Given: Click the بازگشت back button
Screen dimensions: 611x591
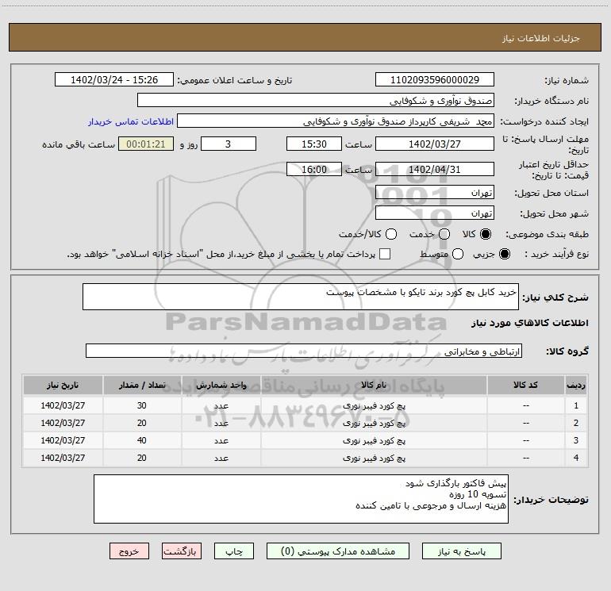Looking at the screenshot, I should [182, 551].
